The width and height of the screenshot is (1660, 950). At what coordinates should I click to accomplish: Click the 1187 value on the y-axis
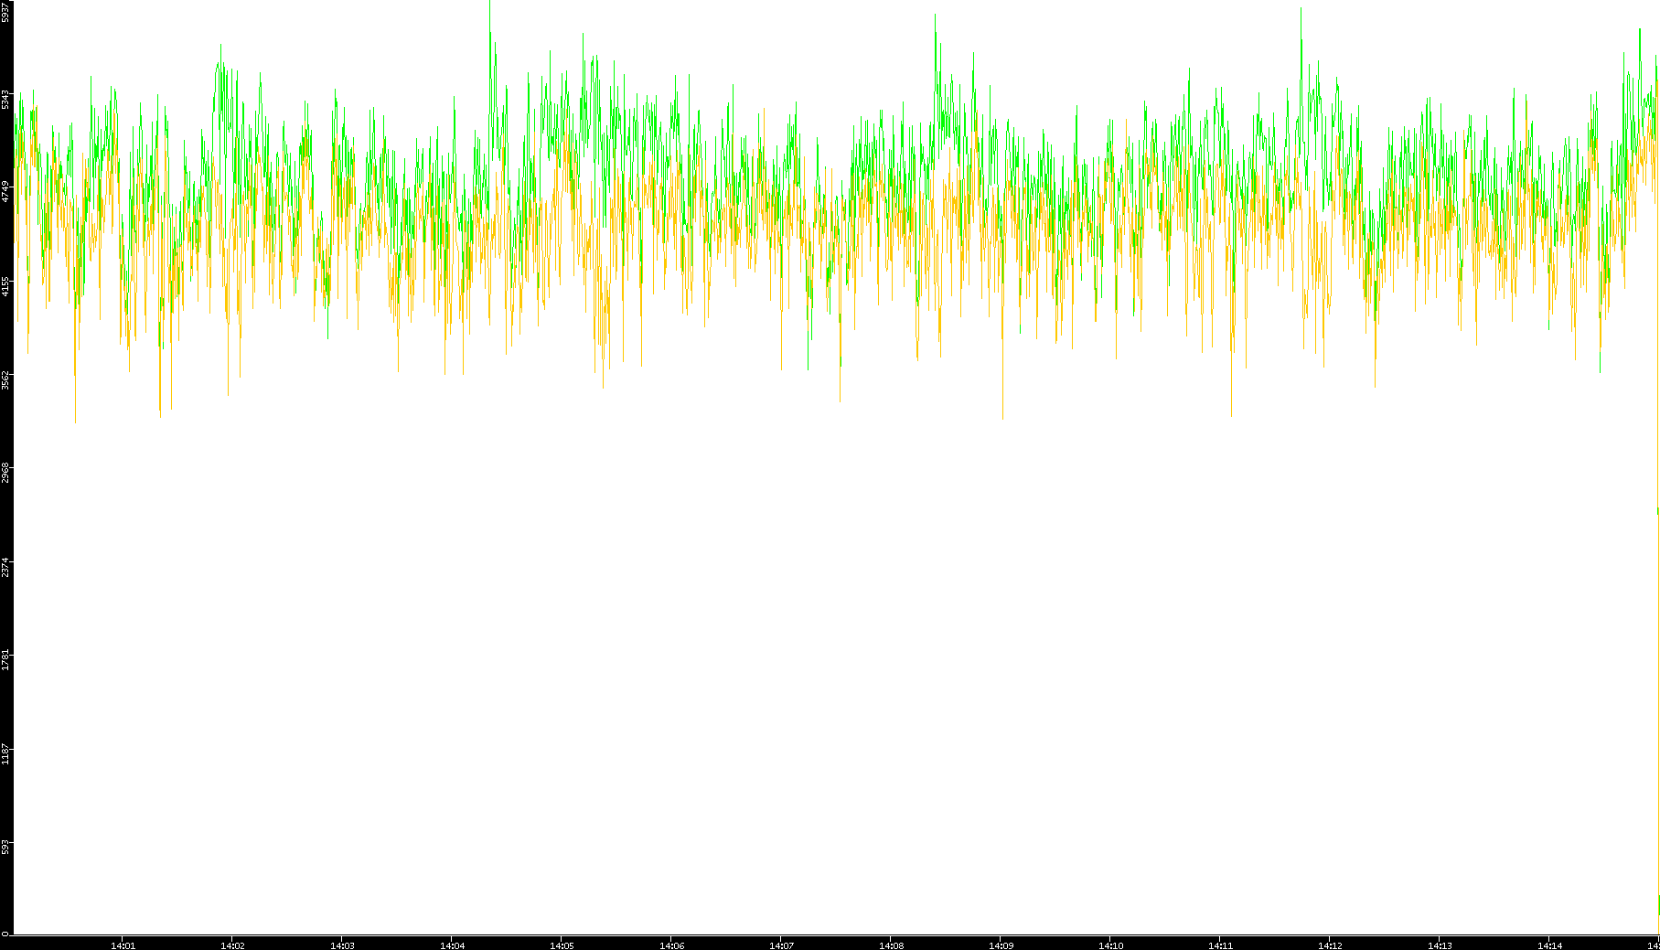[5, 754]
